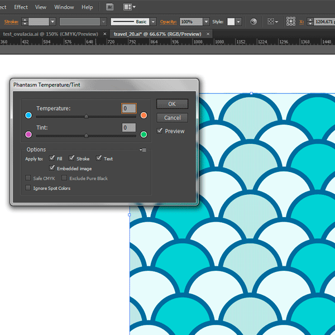Open the Help menu
Viewport: 335px width, 335px height.
87,7
